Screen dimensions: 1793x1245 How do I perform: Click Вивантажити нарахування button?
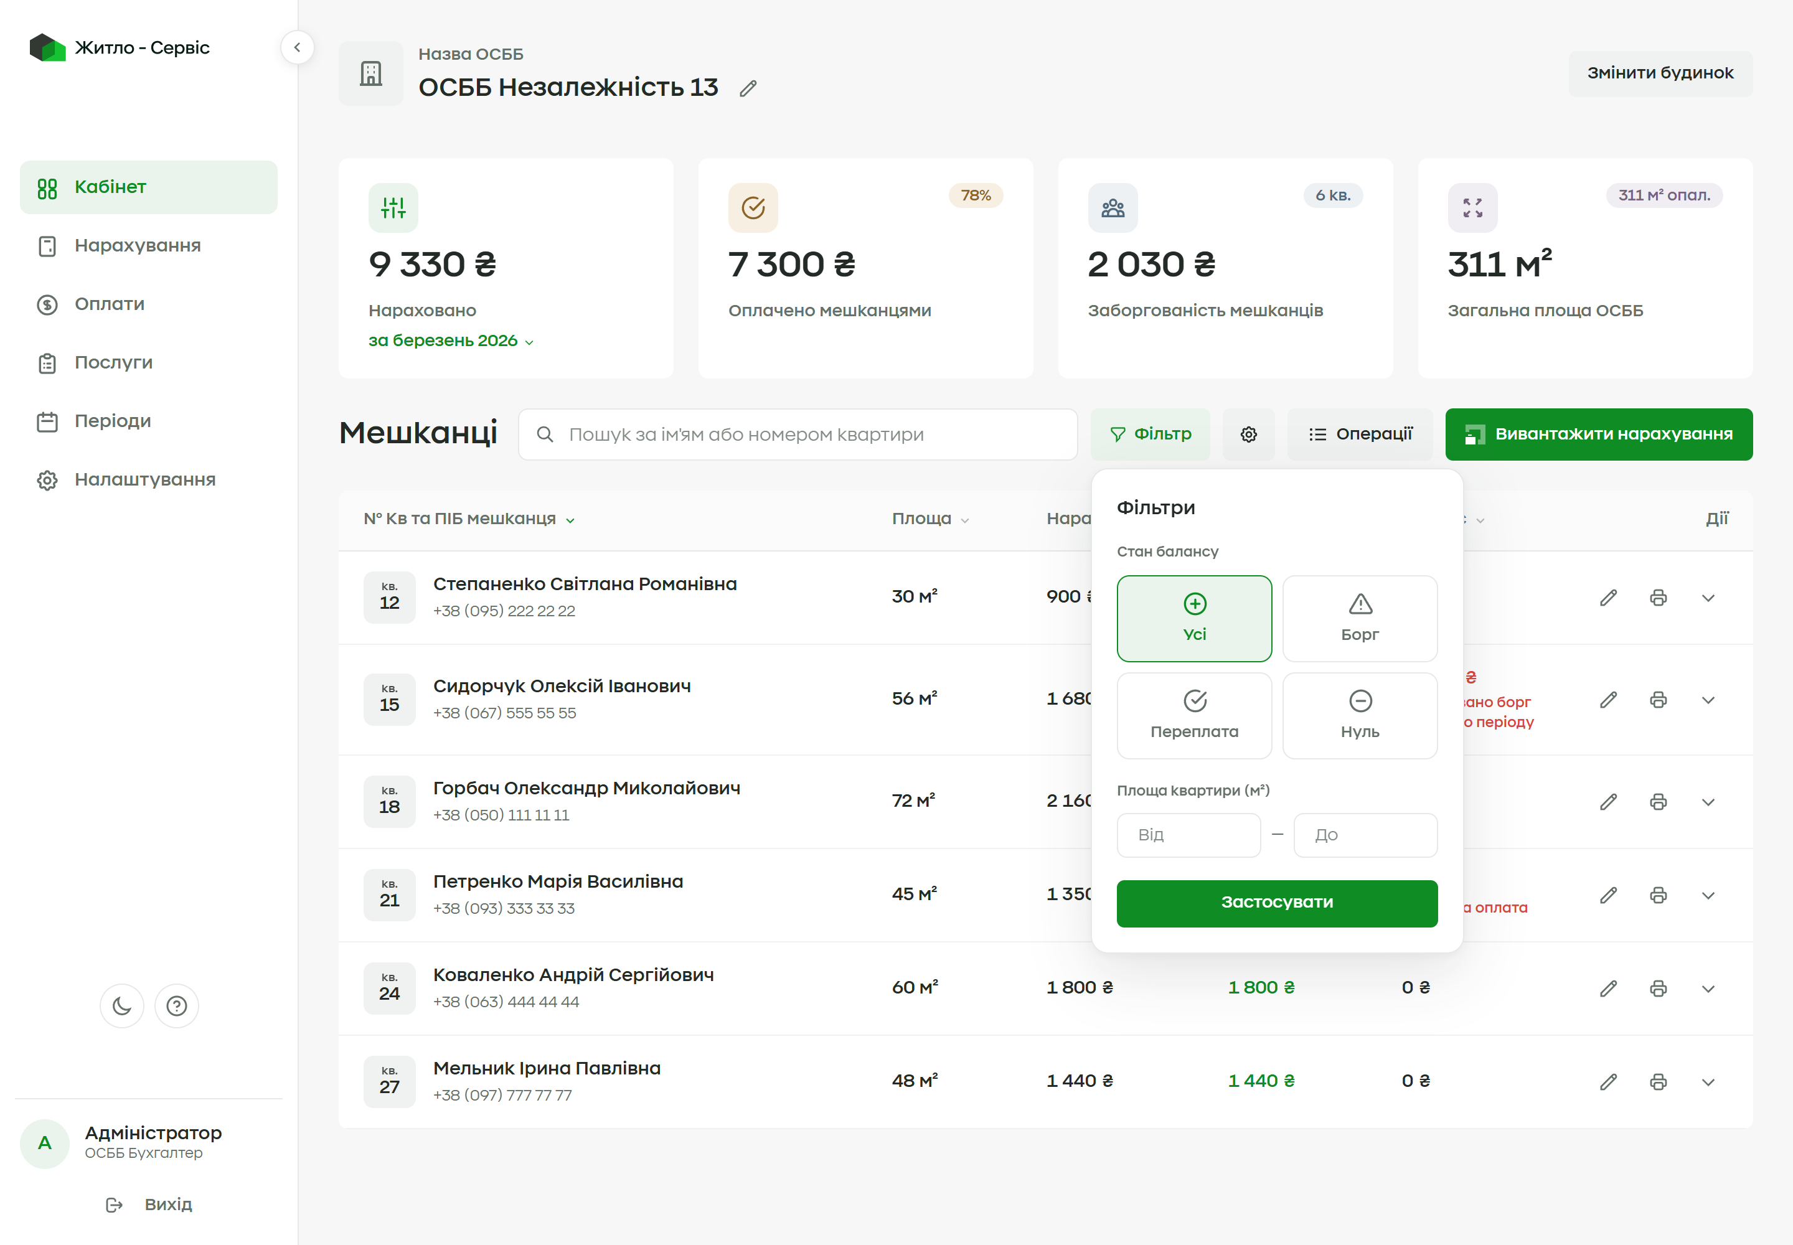1599,435
